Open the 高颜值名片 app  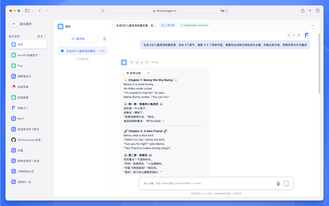coord(27,76)
